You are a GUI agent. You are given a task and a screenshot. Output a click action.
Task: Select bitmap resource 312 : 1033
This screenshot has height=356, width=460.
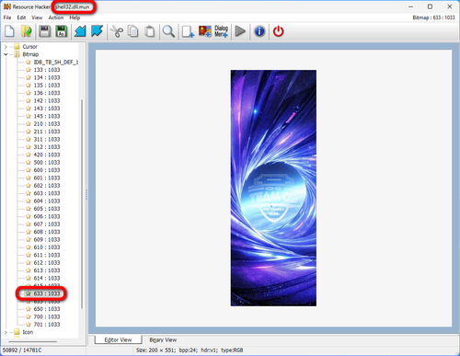pos(47,147)
